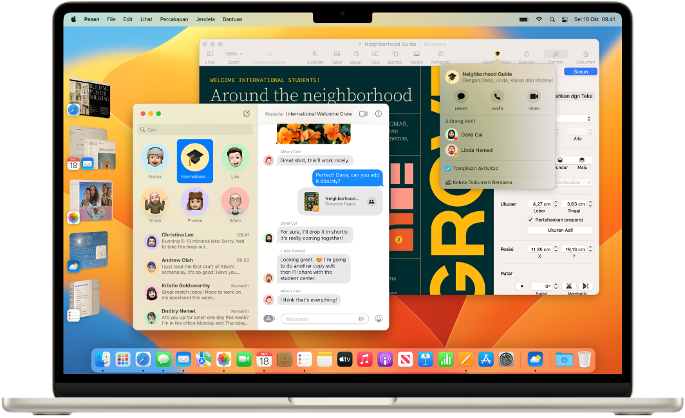Open Lihat menu in menu bar

tap(146, 19)
